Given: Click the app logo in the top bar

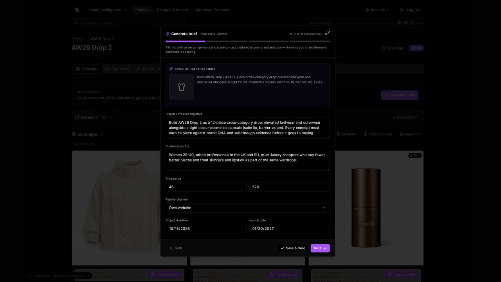Looking at the screenshot, I should (77, 10).
